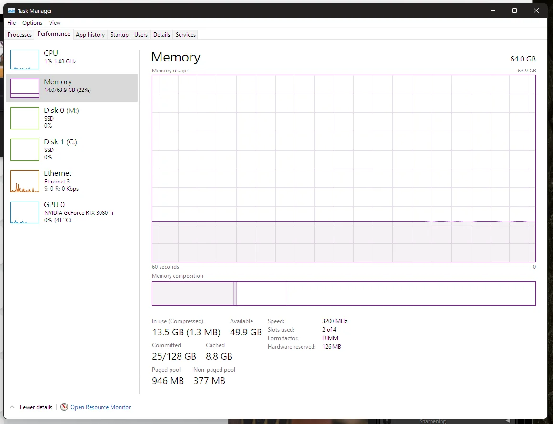553x424 pixels.
Task: Click the 946 MB Paged pool value
Action: click(x=168, y=381)
